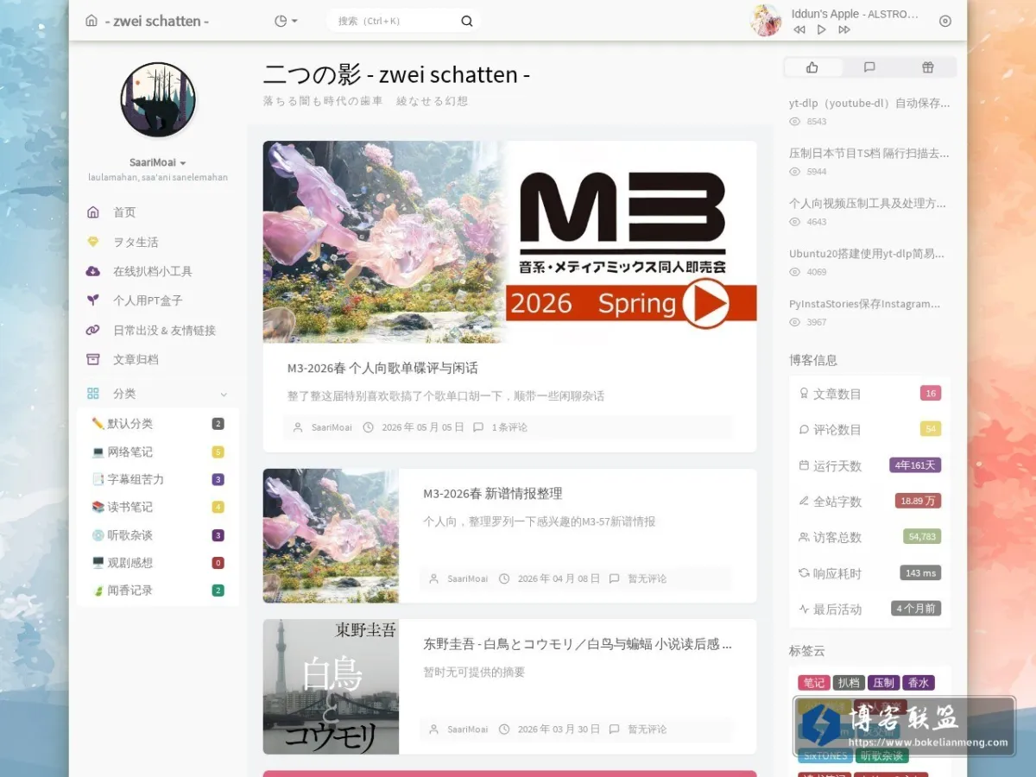
Task: Open 在线扒档小工具 sidebar page
Action: pos(153,271)
